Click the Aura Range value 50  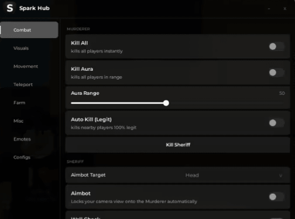click(x=282, y=93)
